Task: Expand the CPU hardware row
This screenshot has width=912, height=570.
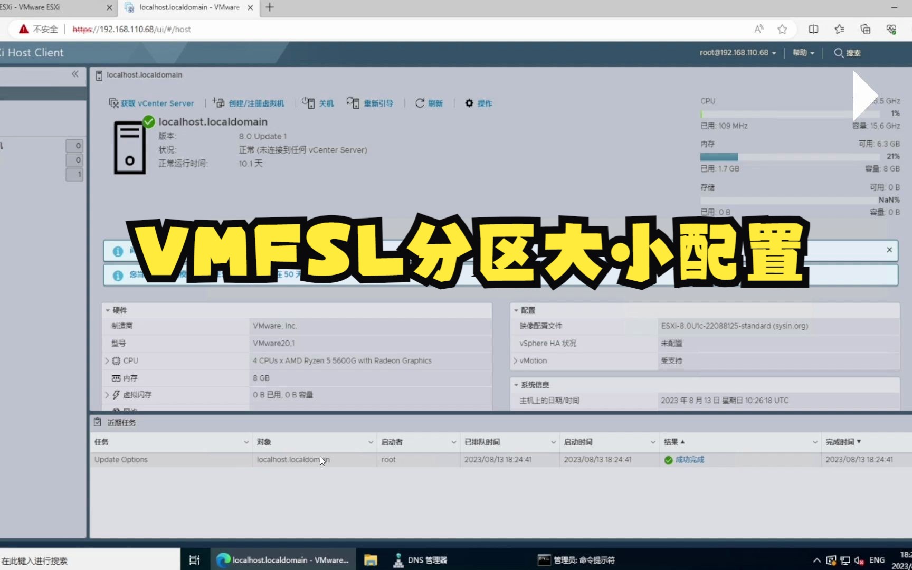Action: (x=107, y=361)
